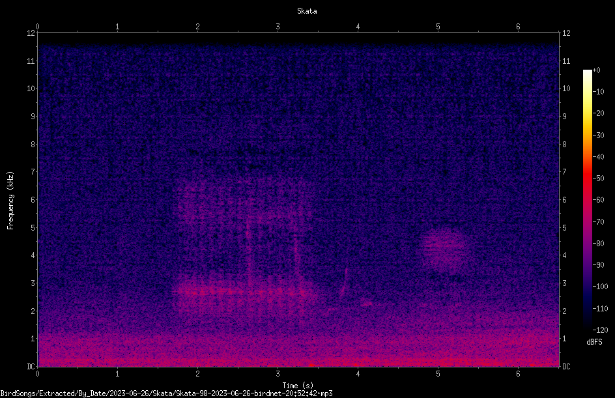The image size is (615, 398).
Task: Click the thin rising chirp near 3.85 seconds
Action: tap(344, 282)
